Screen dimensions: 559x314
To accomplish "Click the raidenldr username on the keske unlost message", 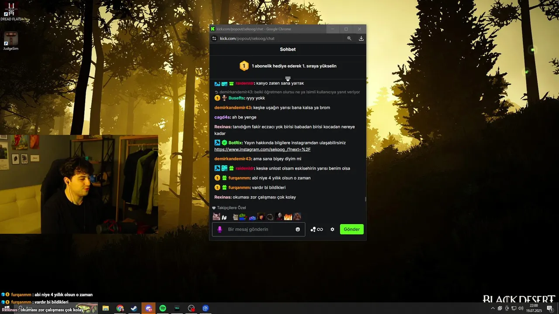I will pyautogui.click(x=245, y=168).
